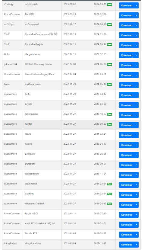Click New badge on Weapons On Back row
157x250 pixels.
click(x=109, y=204)
